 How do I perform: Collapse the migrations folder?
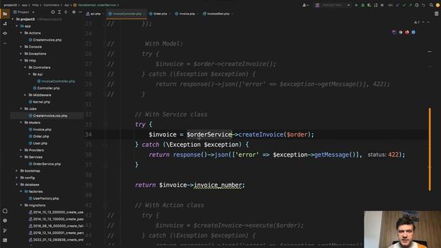coord(21,205)
